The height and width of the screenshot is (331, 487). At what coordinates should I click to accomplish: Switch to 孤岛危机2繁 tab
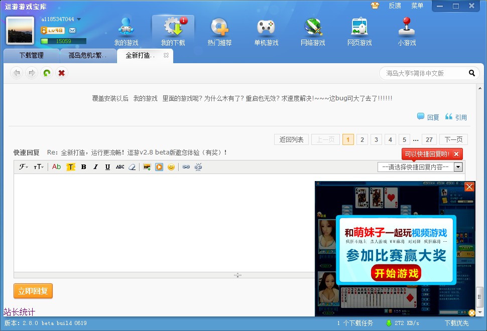88,56
